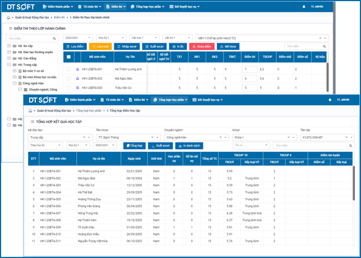This screenshot has width=361, height=258.
Task: Click the panel icon beside ĐIỂM THI THEO LỚP HÀNH CHÍNH
Action: click(10, 29)
